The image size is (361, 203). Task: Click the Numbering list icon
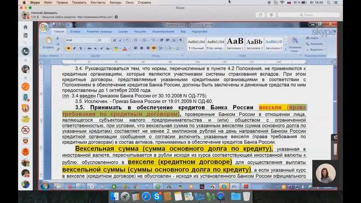coord(145,40)
